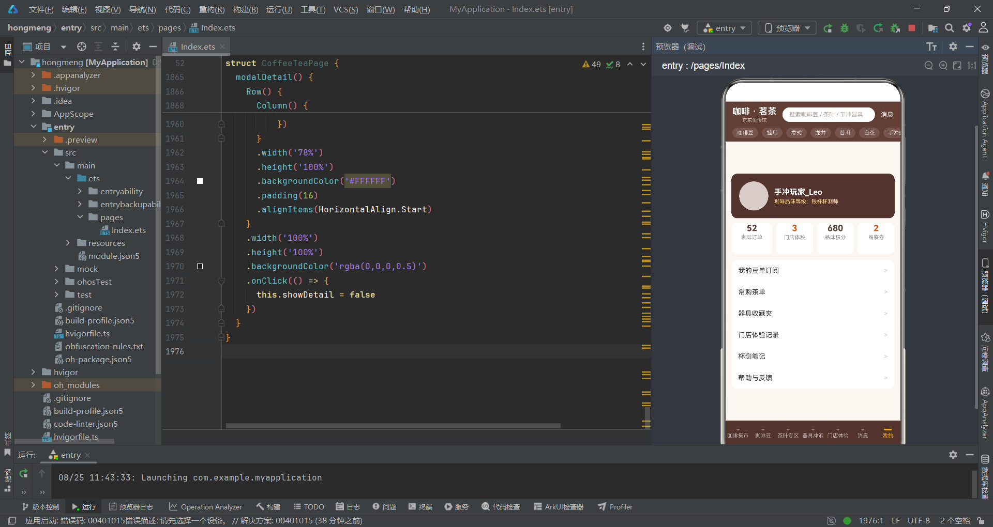The height and width of the screenshot is (527, 993).
Task: Open the 文件(F) menu
Action: 41,9
